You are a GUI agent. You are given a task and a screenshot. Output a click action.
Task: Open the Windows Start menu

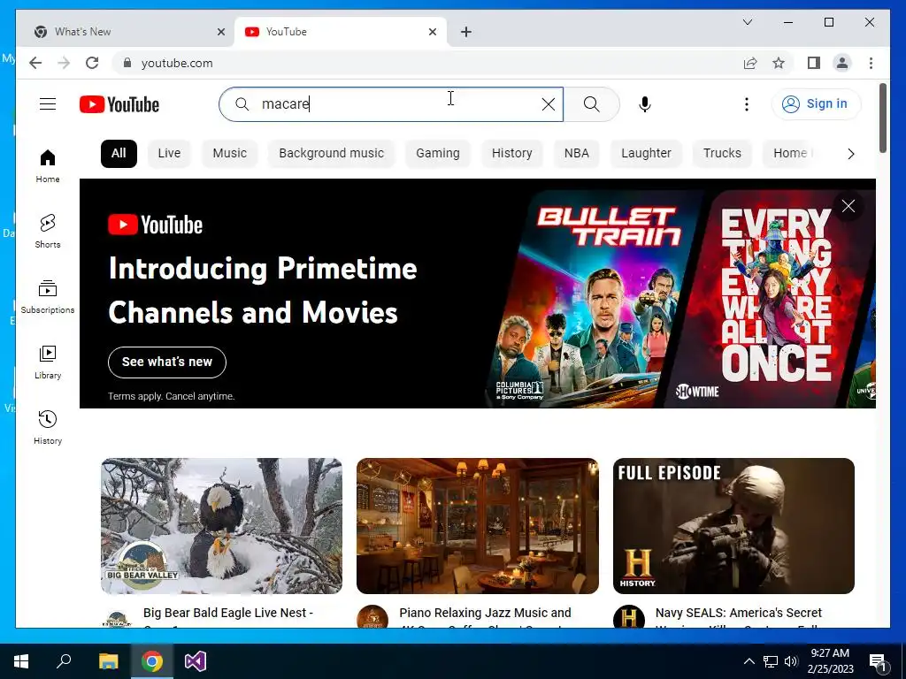pos(21,661)
